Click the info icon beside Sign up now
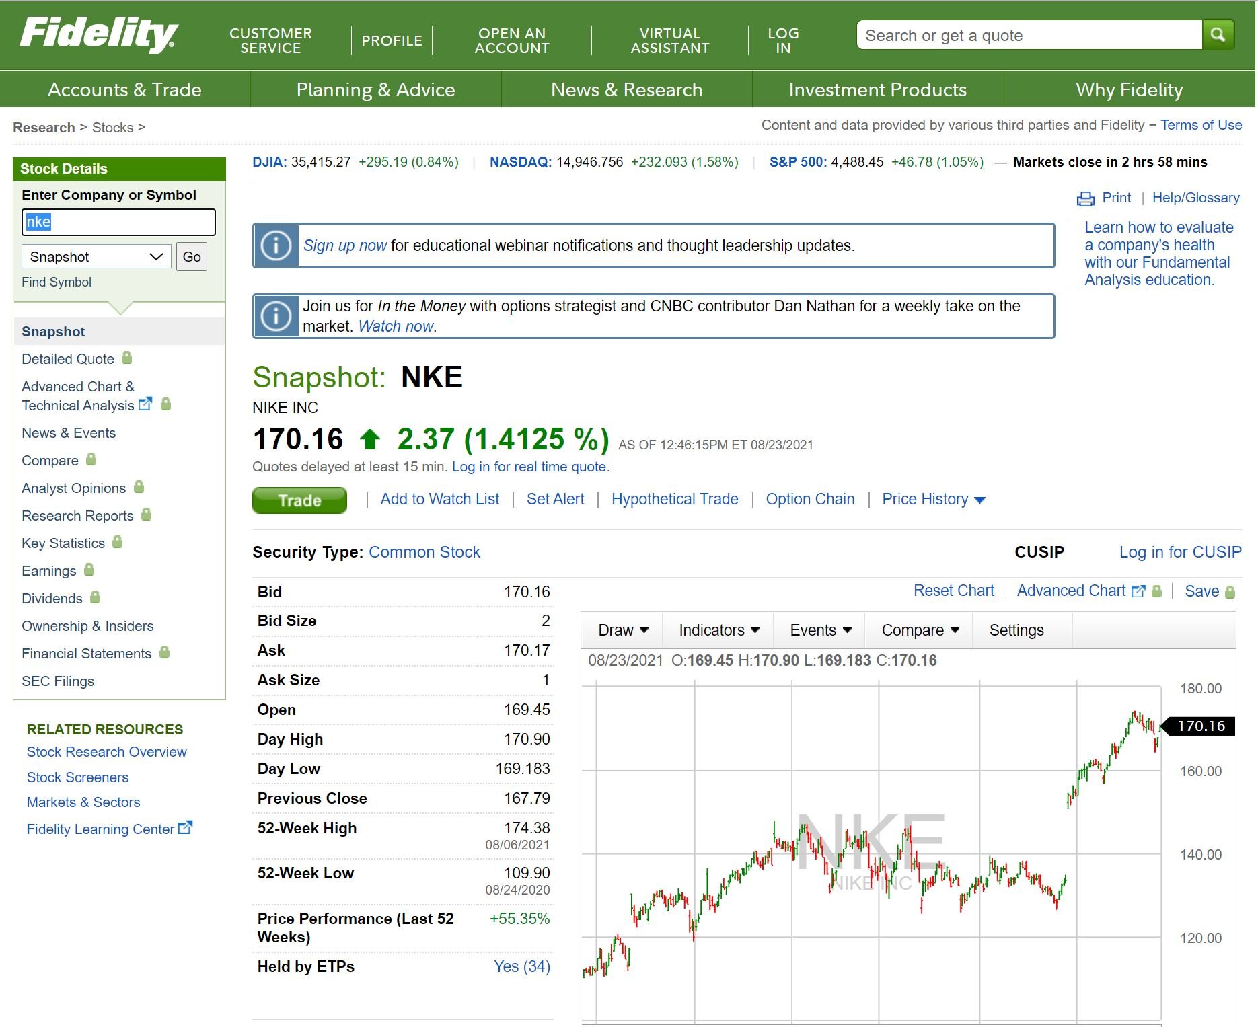 click(x=276, y=245)
